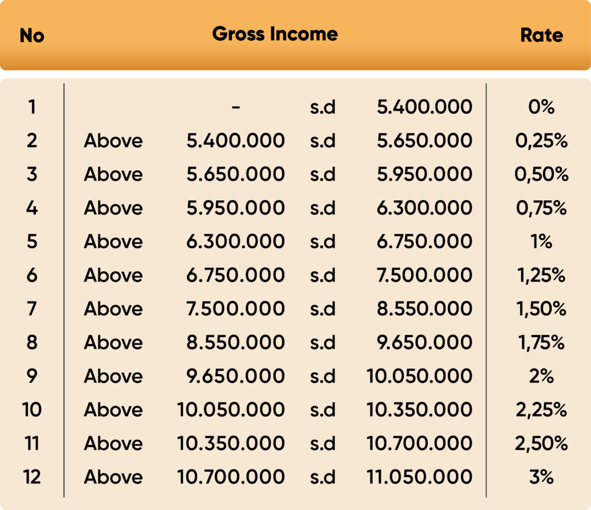
Task: Select the upper limit 7.500.000 in row 6
Action: [425, 275]
